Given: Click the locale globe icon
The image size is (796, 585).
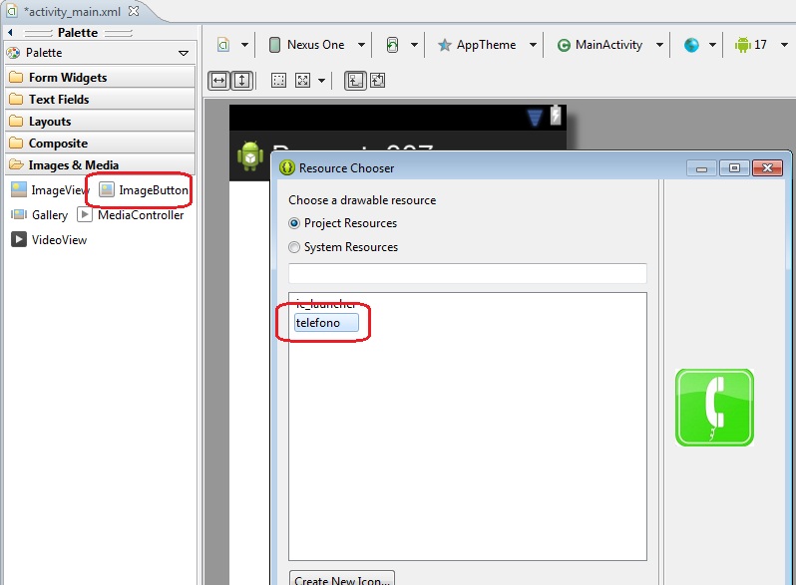Looking at the screenshot, I should tap(691, 45).
